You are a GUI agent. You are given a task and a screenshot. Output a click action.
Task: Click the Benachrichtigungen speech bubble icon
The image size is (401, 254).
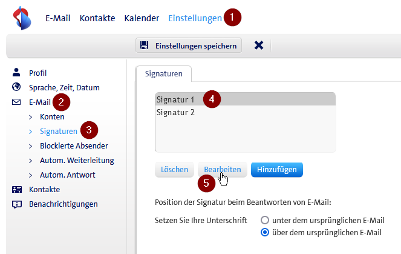(x=17, y=204)
